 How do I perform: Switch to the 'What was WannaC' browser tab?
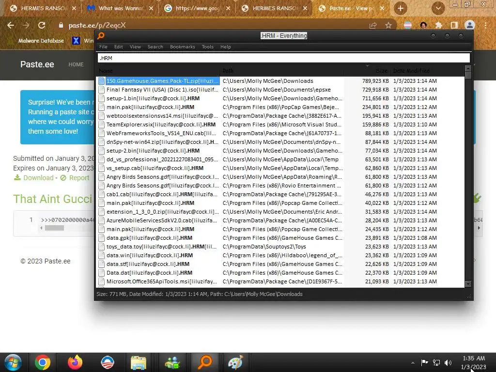point(121,8)
